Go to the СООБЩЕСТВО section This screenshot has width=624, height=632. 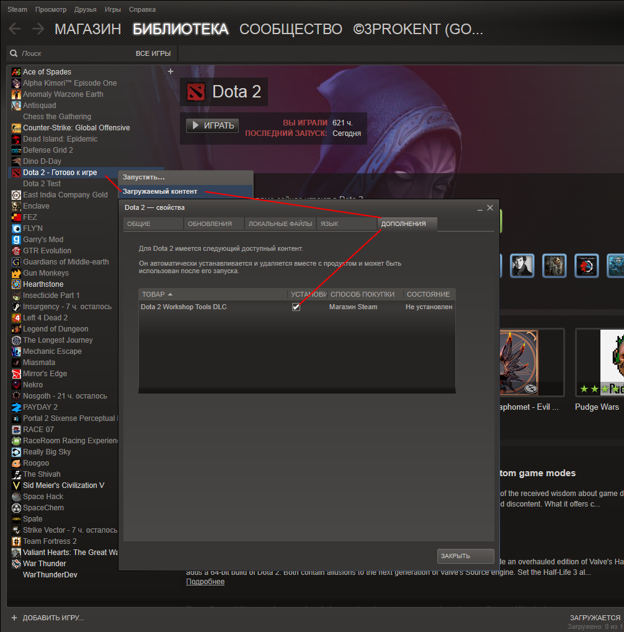pos(291,29)
